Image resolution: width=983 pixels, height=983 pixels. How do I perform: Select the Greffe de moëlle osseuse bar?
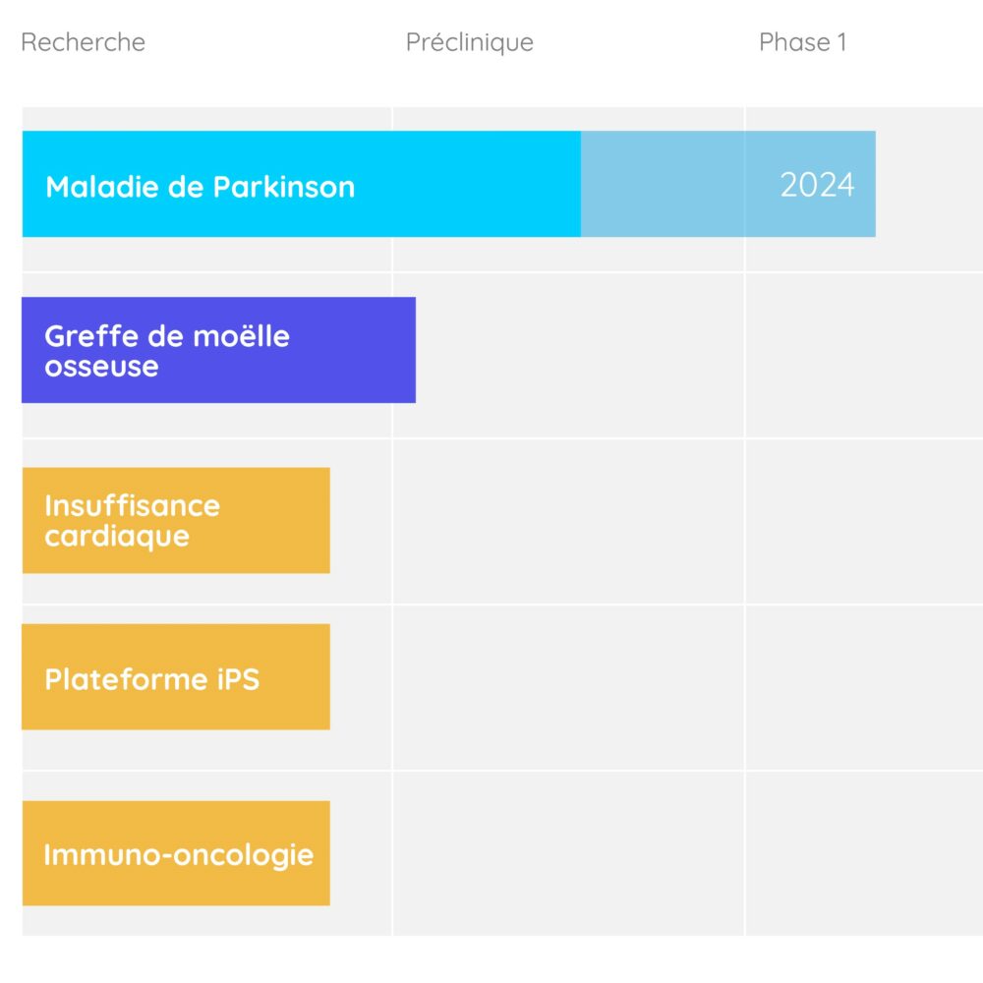pos(219,350)
